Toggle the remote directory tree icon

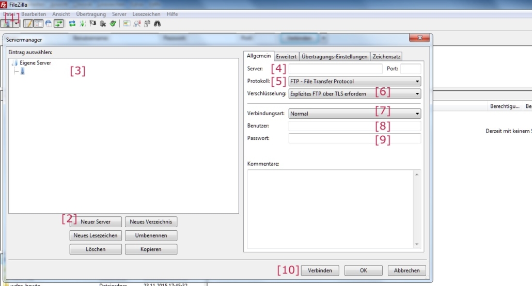(49, 24)
